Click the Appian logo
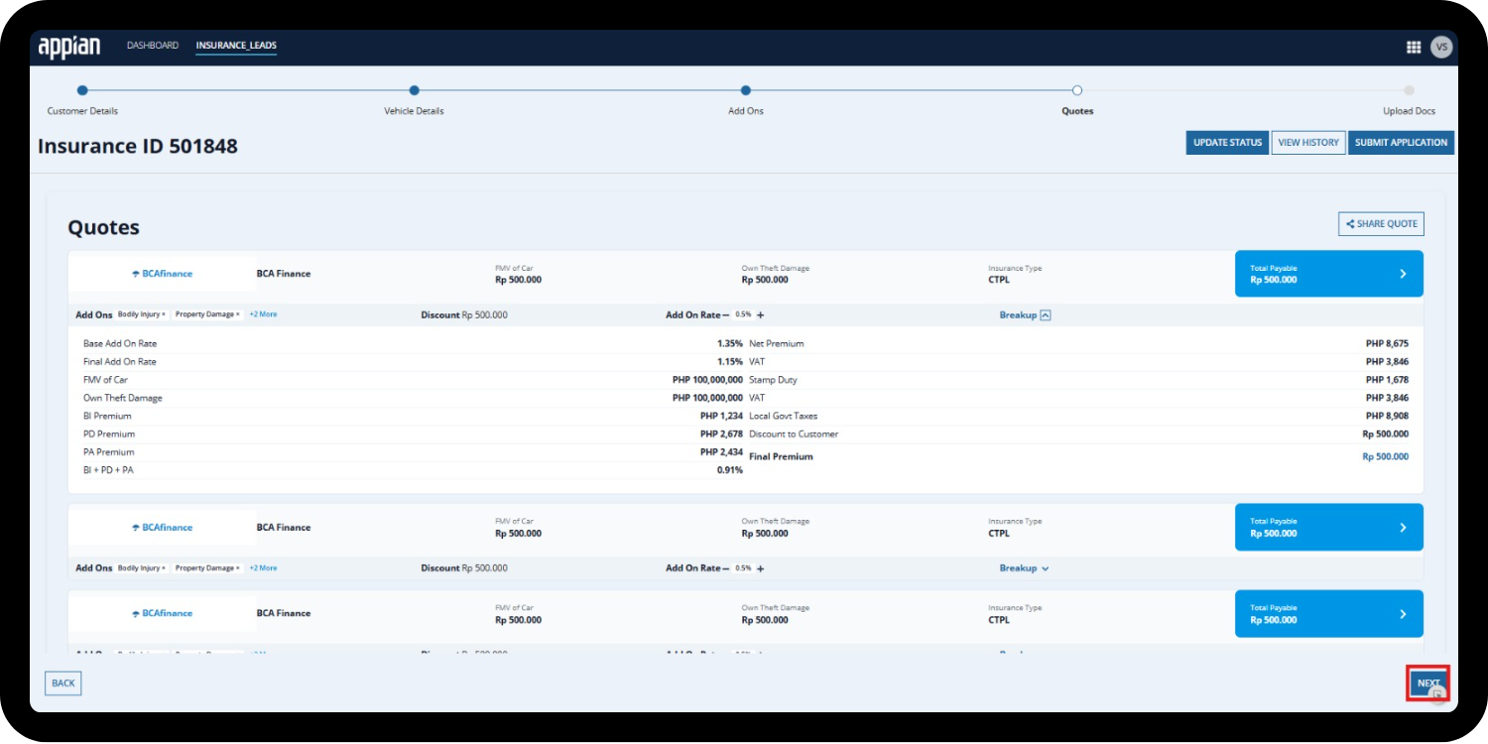Image resolution: width=1488 pixels, height=744 pixels. 68,47
